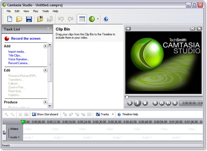Click the detach preview window icon

point(199,29)
